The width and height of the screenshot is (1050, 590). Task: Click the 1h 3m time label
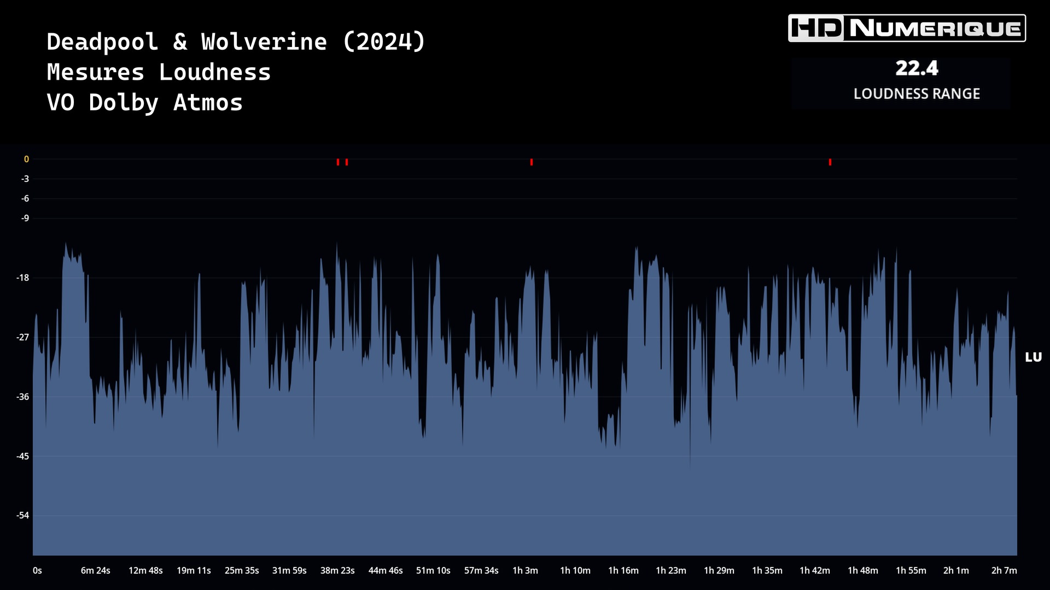click(x=525, y=570)
